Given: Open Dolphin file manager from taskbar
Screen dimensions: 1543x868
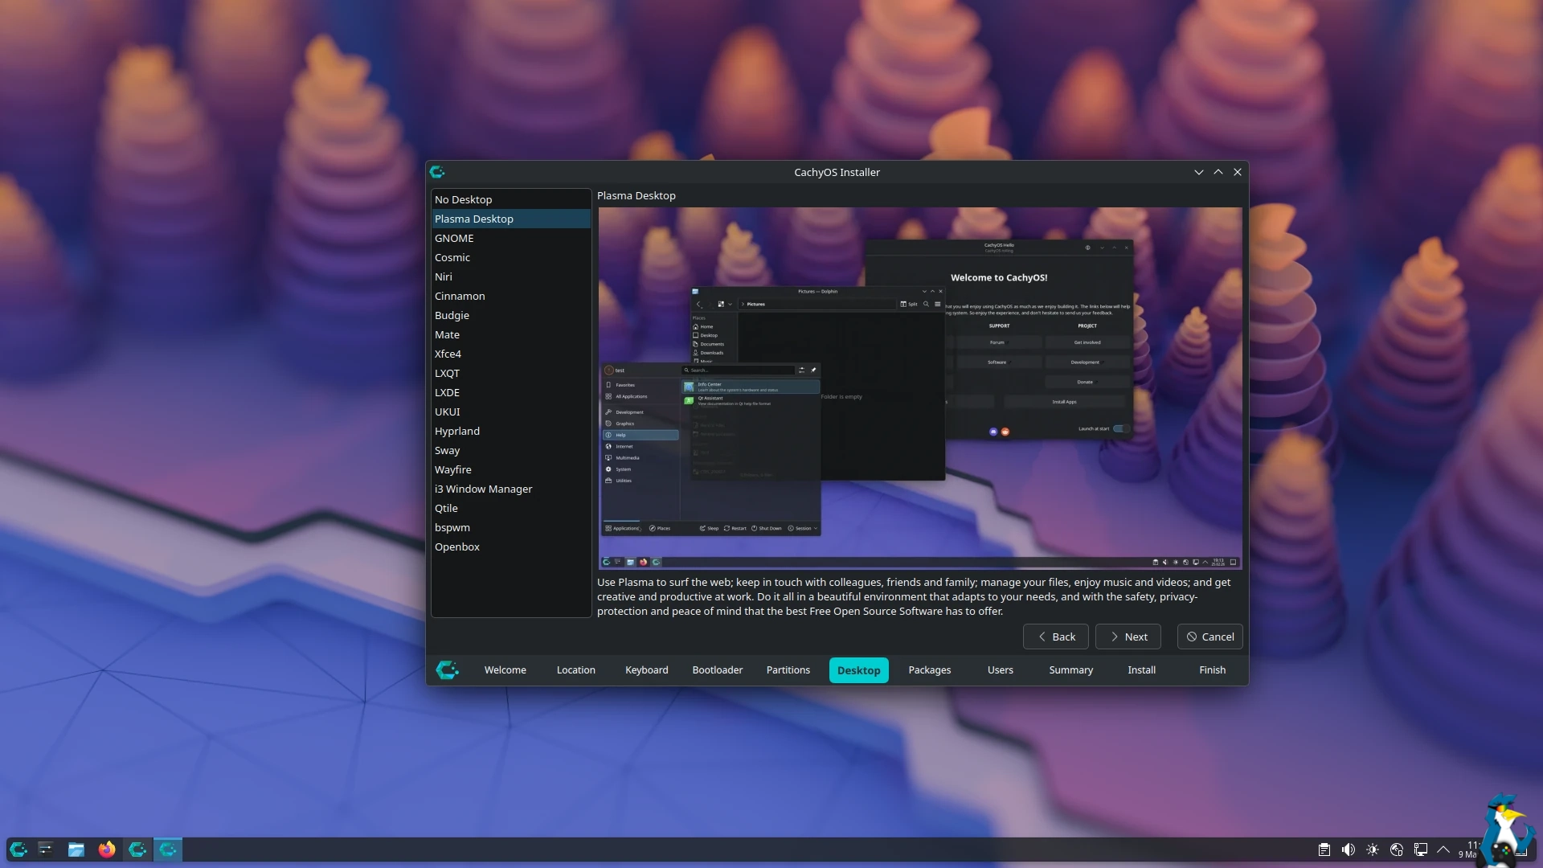Looking at the screenshot, I should (76, 850).
